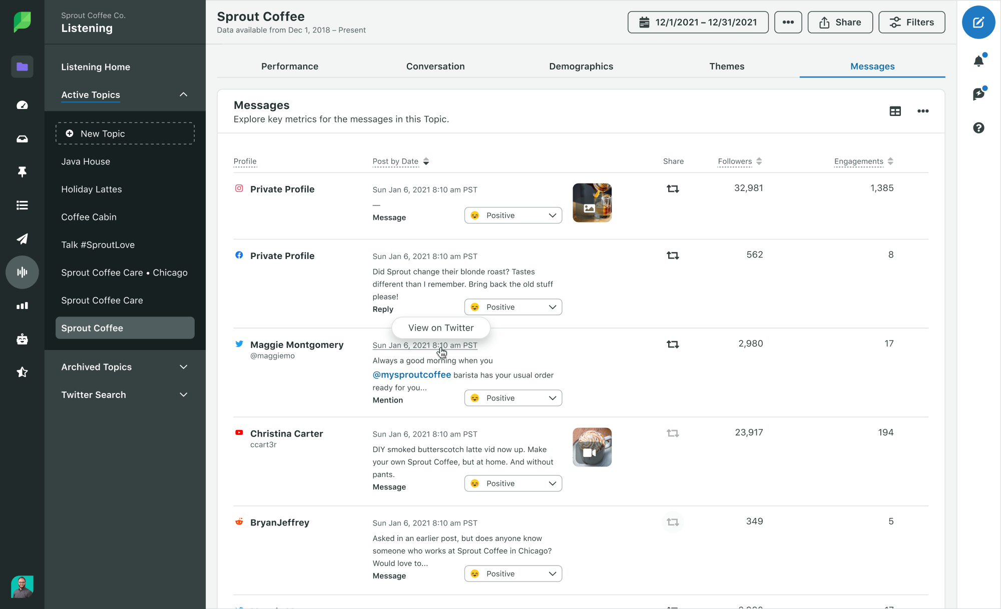Click the Filters button
Image resolution: width=1001 pixels, height=609 pixels.
[x=911, y=22]
